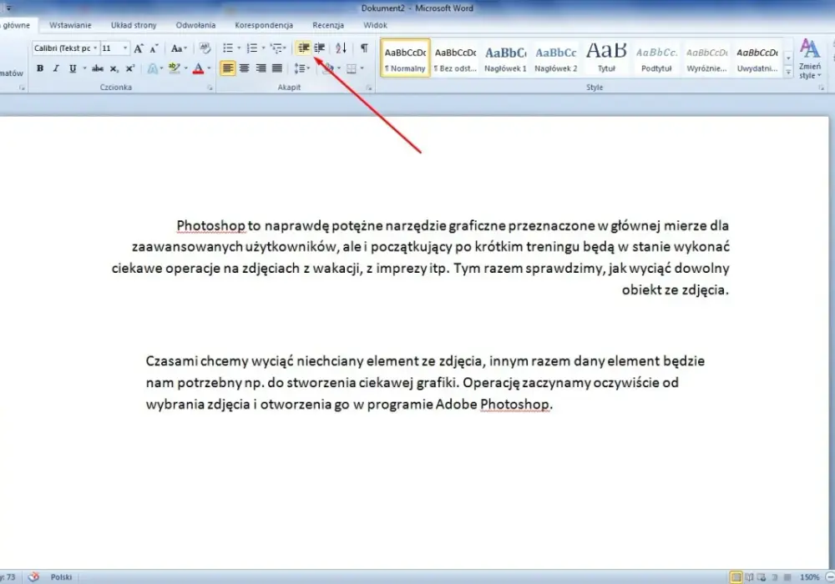Click the Polski language indicator

coord(61,577)
